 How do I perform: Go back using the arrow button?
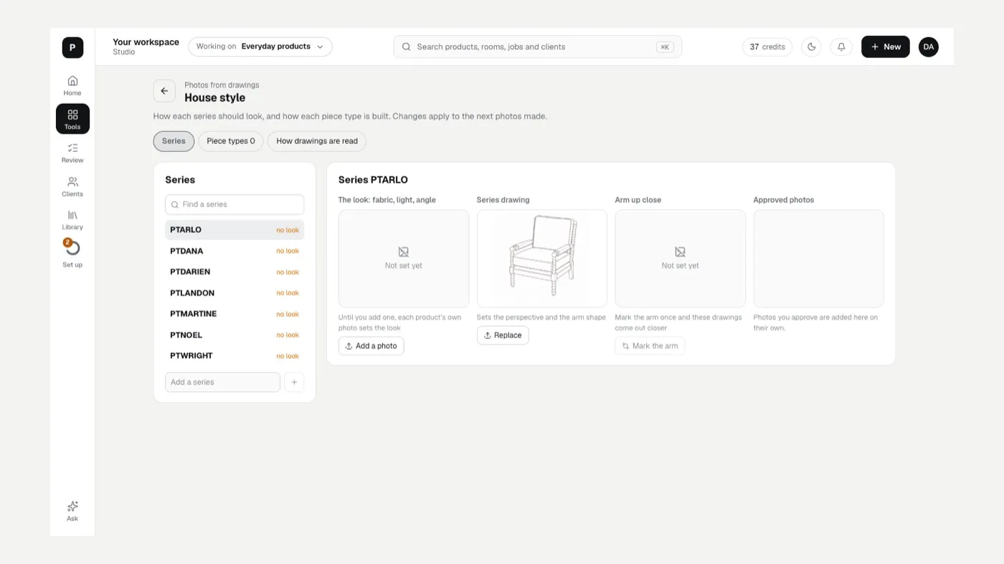(x=164, y=91)
